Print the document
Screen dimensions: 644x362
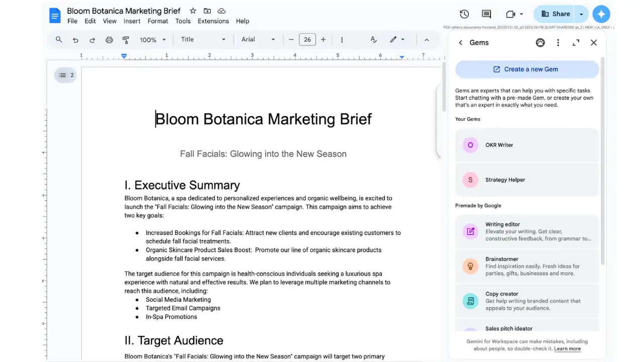coord(109,40)
